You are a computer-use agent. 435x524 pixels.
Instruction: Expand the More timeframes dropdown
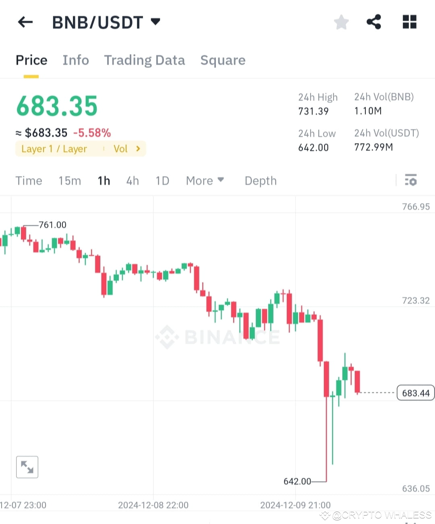(x=205, y=180)
